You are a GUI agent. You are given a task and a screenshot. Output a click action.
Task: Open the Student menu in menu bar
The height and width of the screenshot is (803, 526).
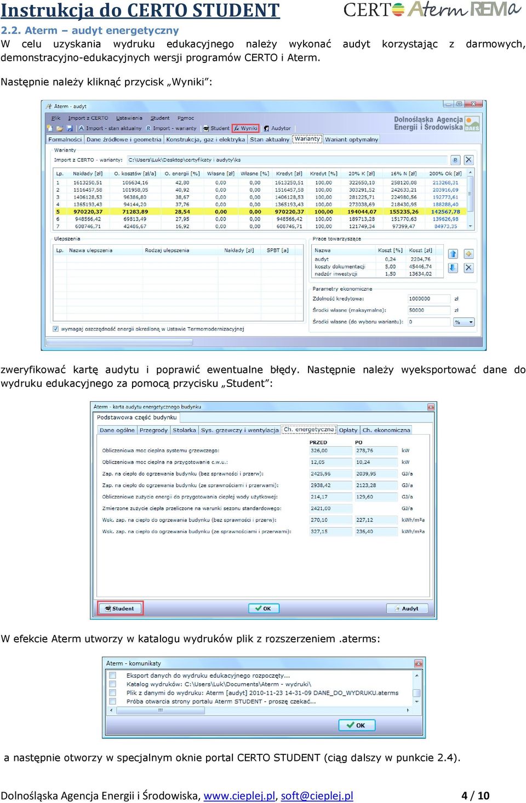point(160,118)
